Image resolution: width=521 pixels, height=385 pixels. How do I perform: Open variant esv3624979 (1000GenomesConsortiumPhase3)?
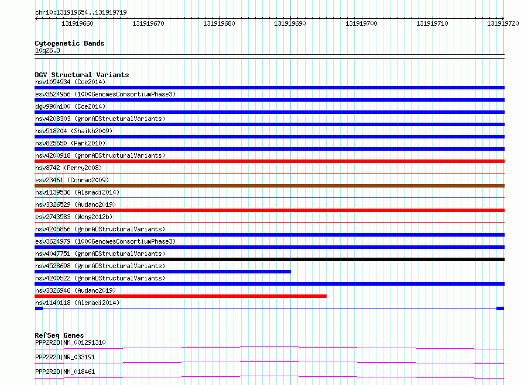pyautogui.click(x=105, y=241)
